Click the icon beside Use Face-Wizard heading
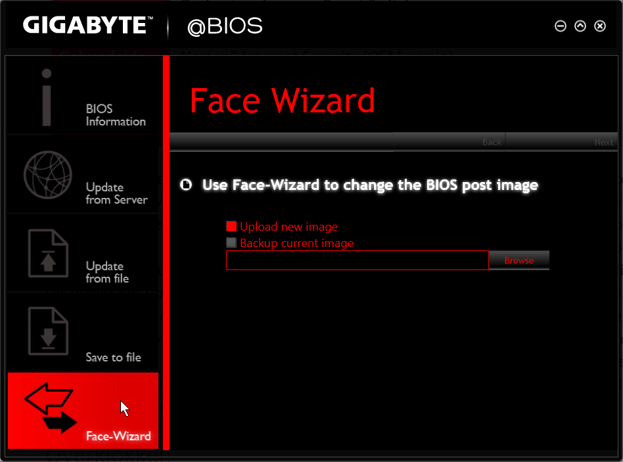The height and width of the screenshot is (462, 623). click(187, 185)
